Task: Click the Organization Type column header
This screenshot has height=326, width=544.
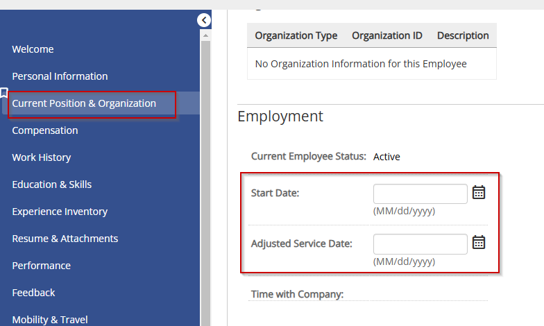Action: click(x=296, y=36)
